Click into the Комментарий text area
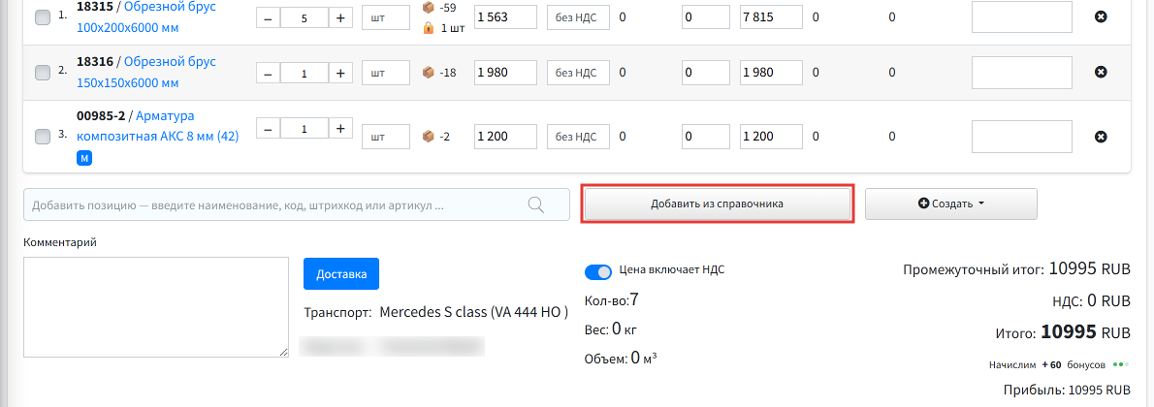1154x407 pixels. point(156,307)
